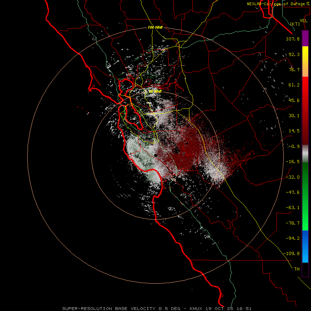Image resolution: width=311 pixels, height=311 pixels.
Task: Click the -94.2 velocity scale value
Action: pos(293,238)
